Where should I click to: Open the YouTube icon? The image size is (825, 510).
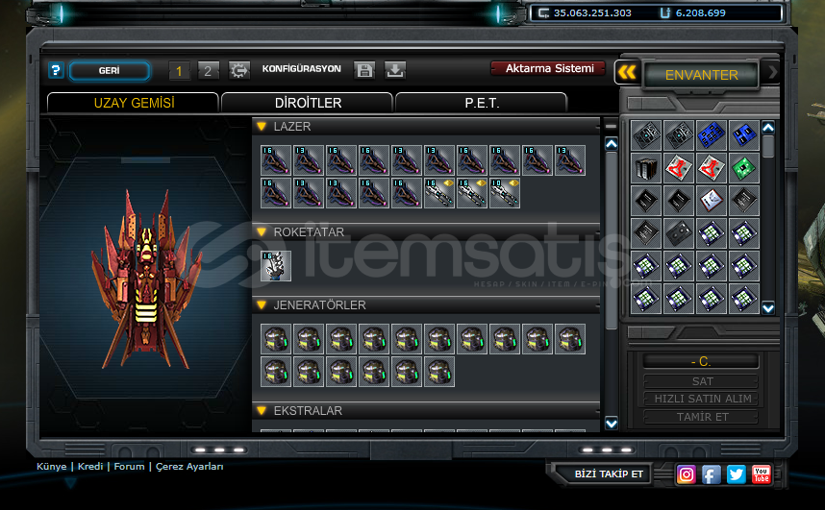point(762,474)
